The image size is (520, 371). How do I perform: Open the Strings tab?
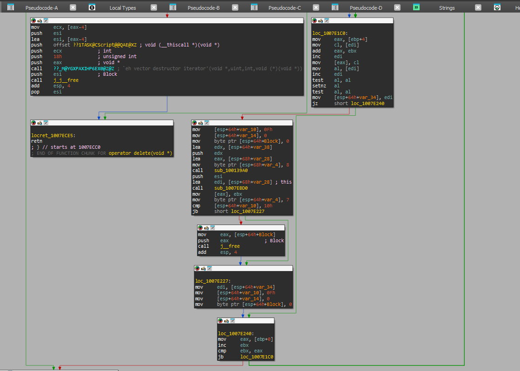tap(447, 7)
